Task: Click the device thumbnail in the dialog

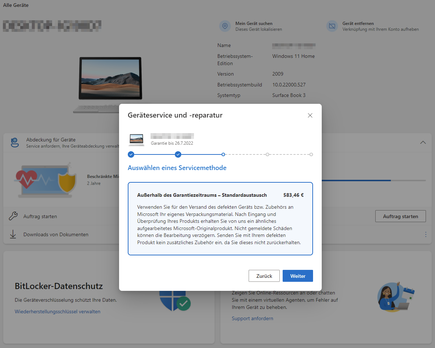Action: coord(136,140)
